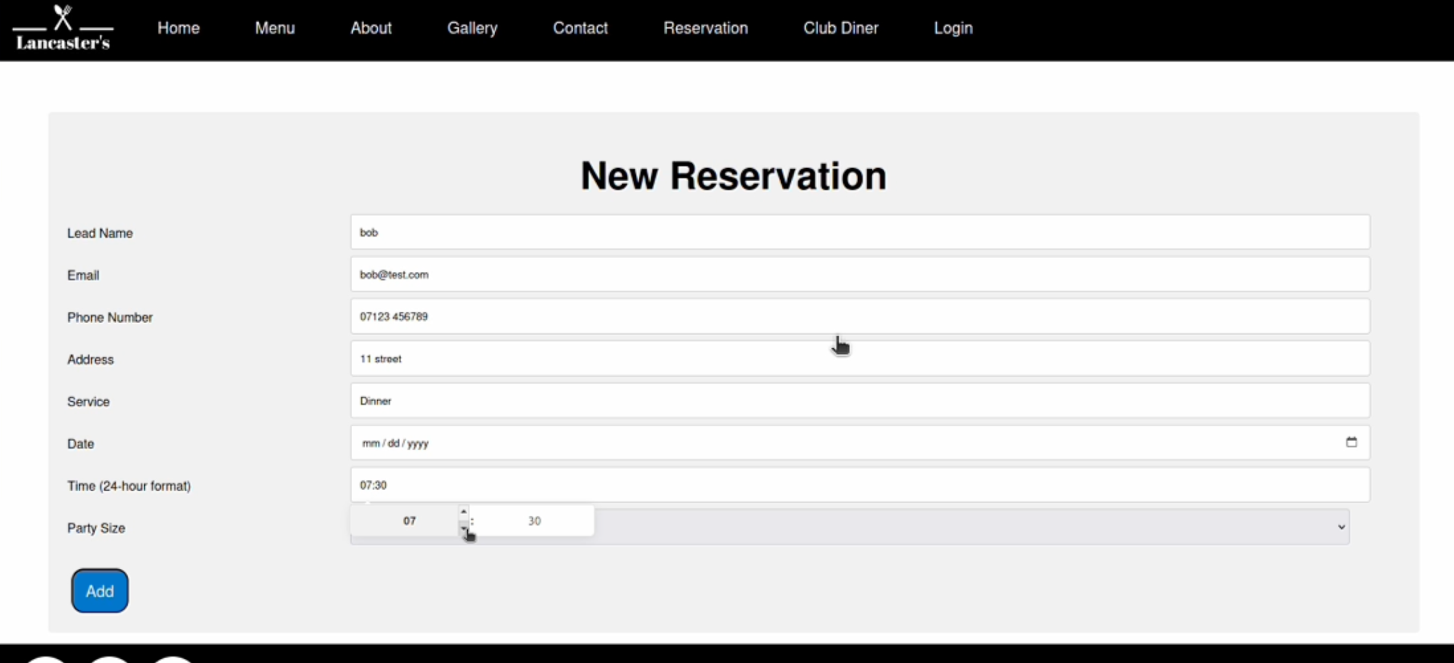Click the Date label
Viewport: 1454px width, 663px height.
tap(80, 444)
